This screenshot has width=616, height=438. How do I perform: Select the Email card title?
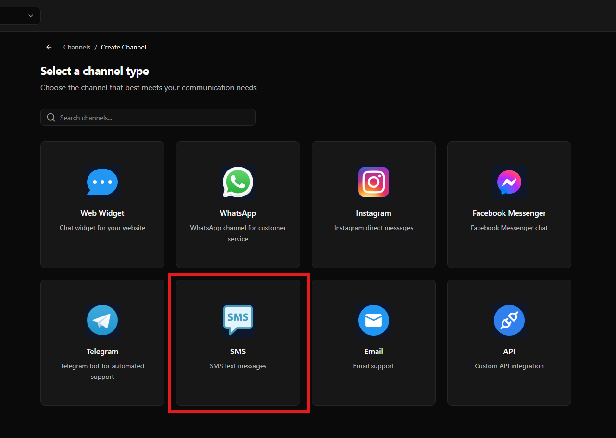(x=374, y=352)
